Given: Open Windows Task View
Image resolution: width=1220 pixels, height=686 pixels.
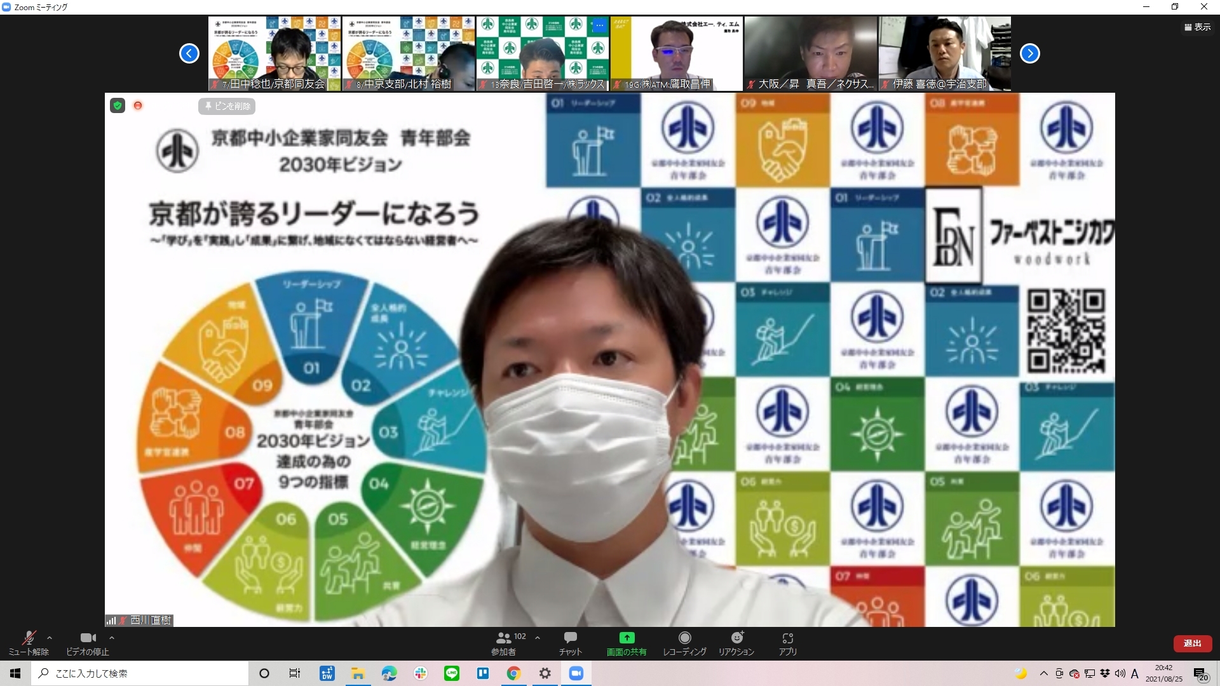Looking at the screenshot, I should (x=295, y=673).
